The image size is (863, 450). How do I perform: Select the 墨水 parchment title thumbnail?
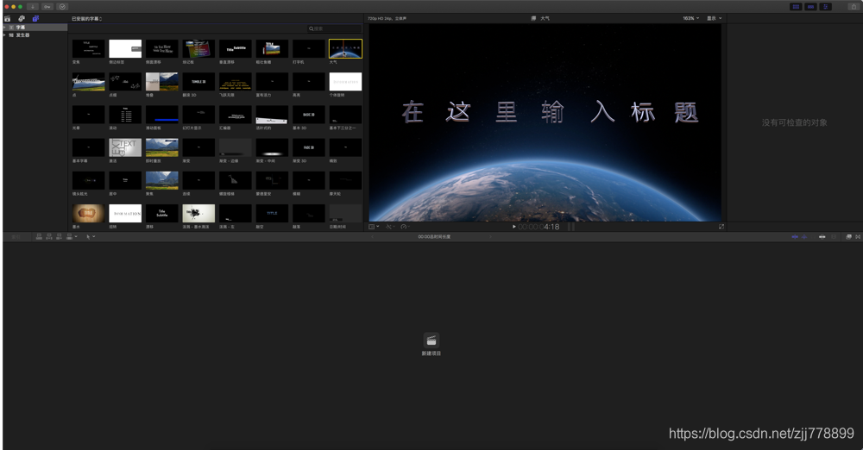(89, 214)
